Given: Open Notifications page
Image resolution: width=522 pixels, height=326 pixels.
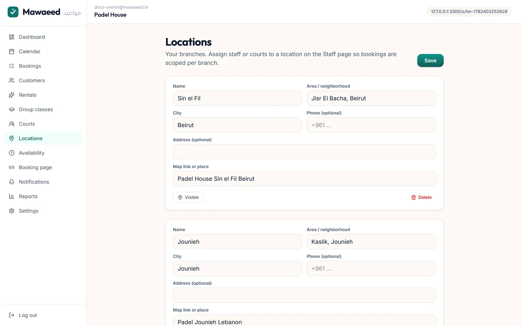Looking at the screenshot, I should coord(43,182).
